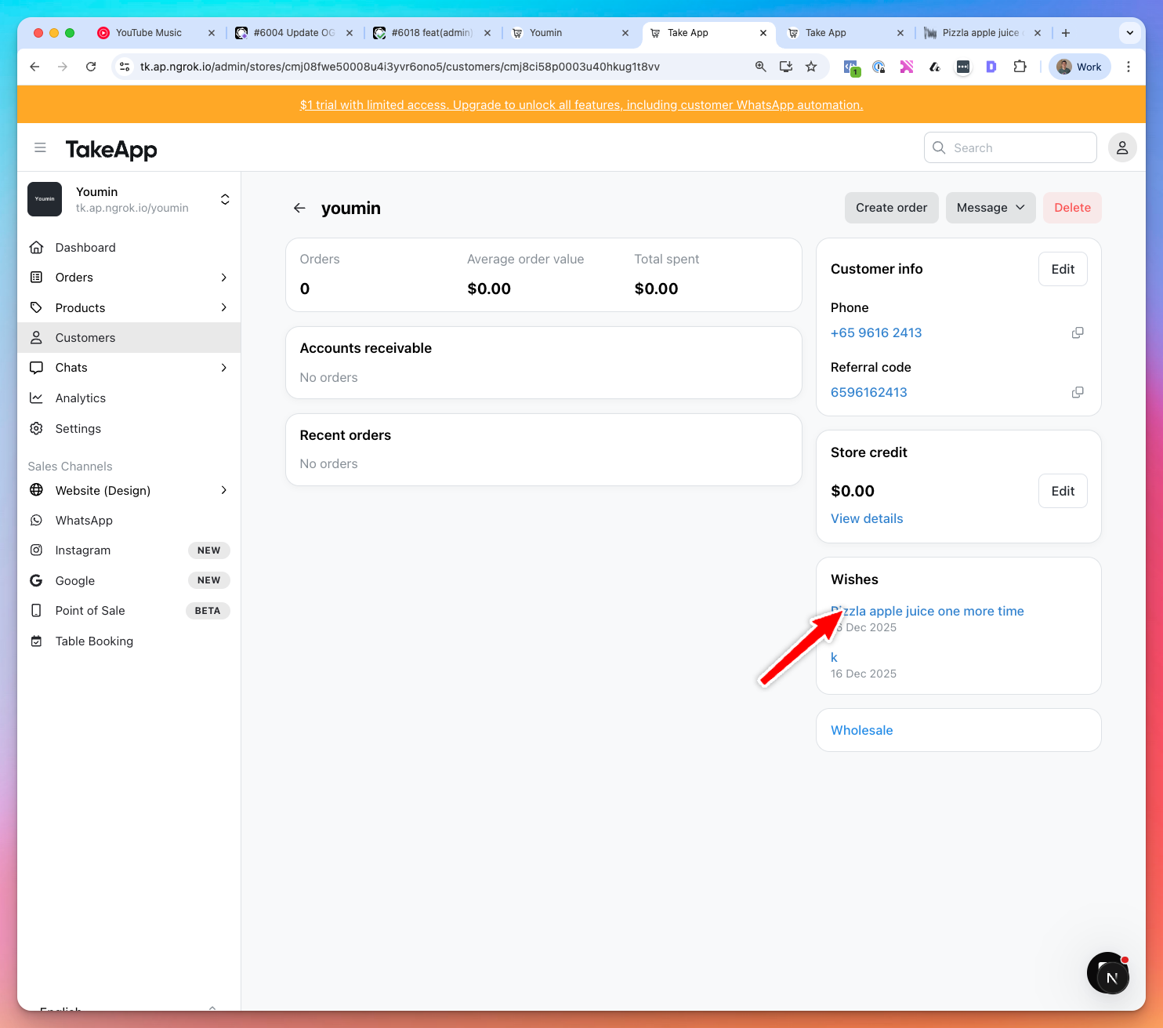
Task: Open Table Booking
Action: click(x=129, y=641)
